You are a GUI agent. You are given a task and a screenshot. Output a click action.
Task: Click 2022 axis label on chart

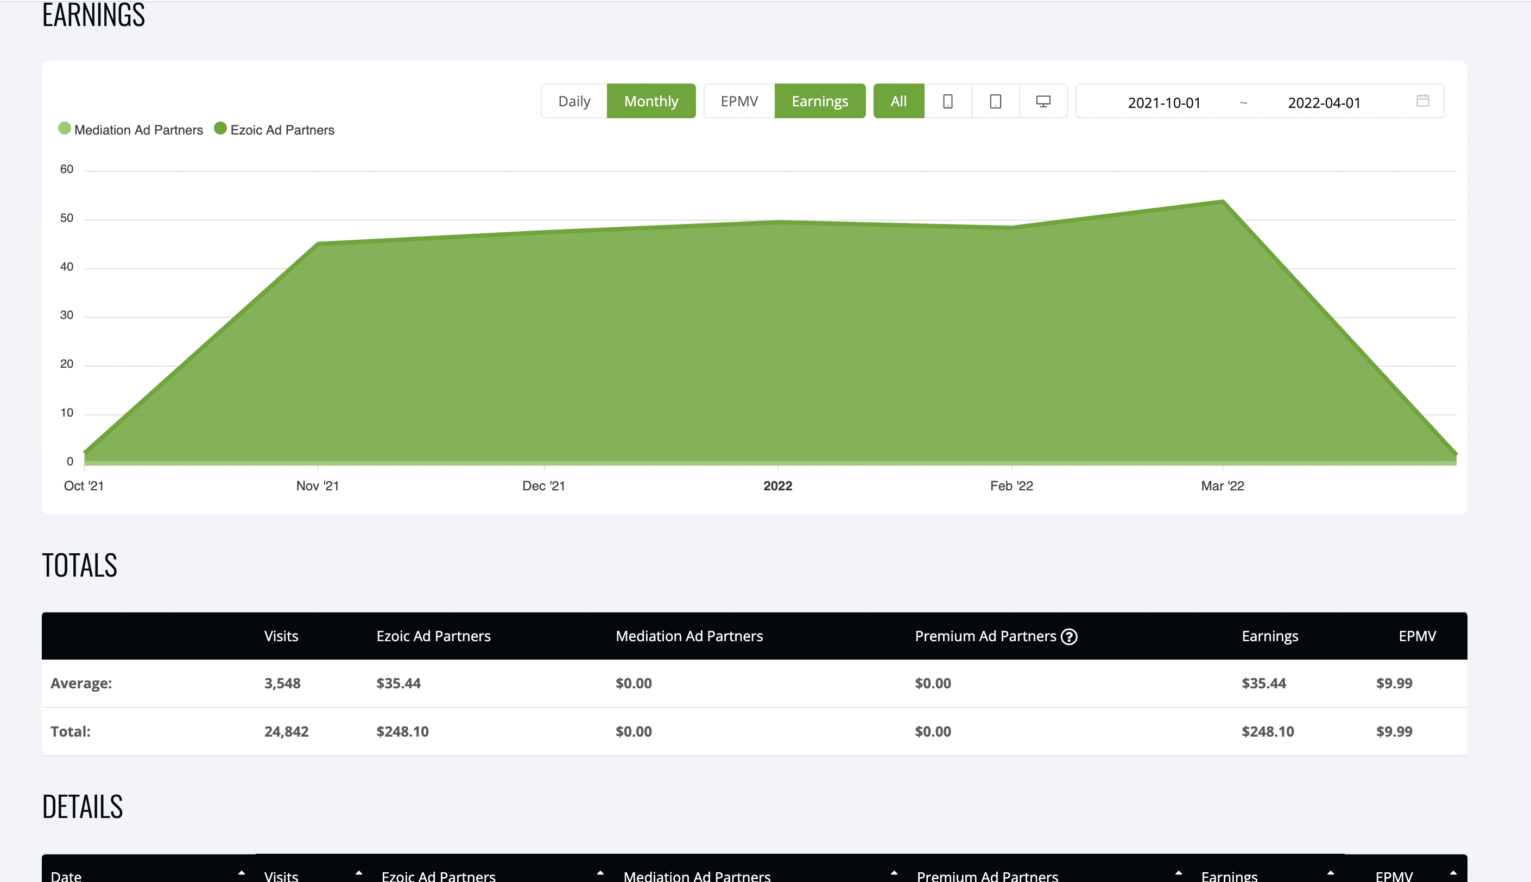pos(777,486)
